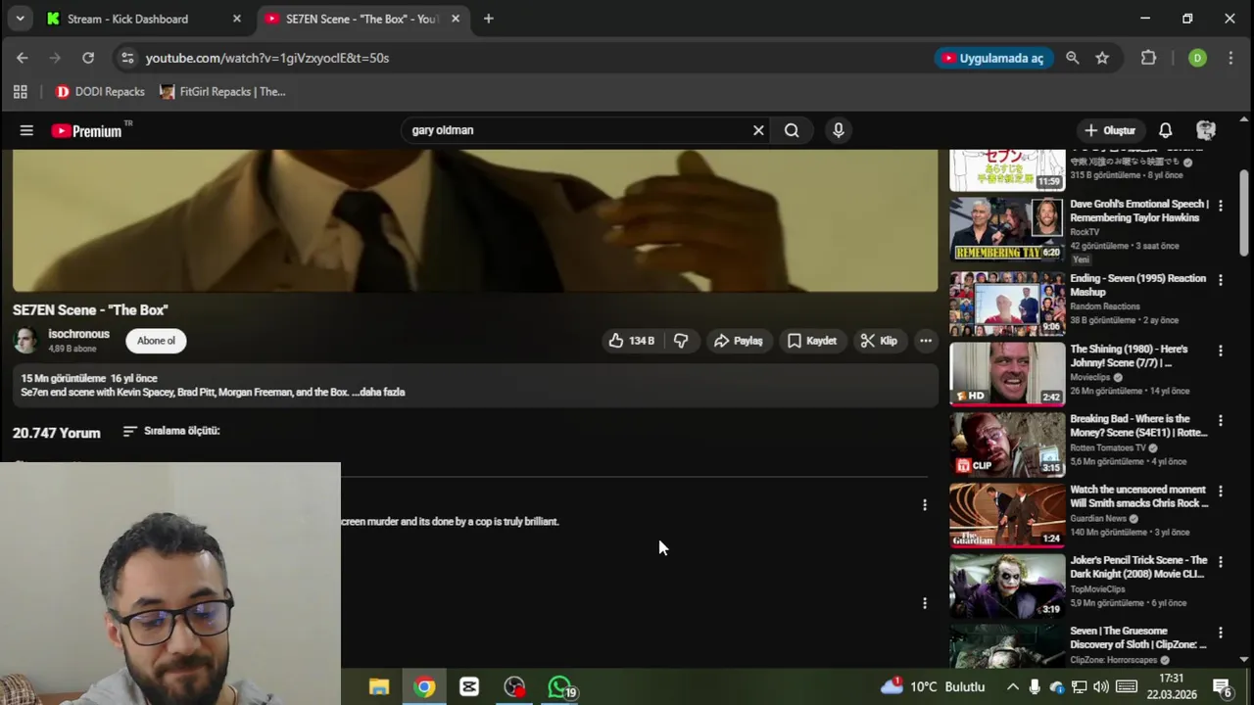Image resolution: width=1254 pixels, height=705 pixels.
Task: Open Chrome profile D avatar
Action: pyautogui.click(x=1197, y=58)
